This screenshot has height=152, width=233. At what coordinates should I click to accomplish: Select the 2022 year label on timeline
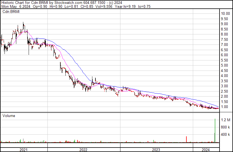coord(83,150)
